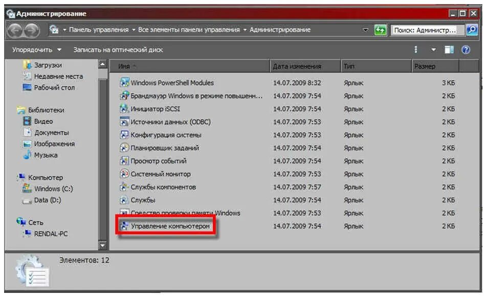Select the Сеть network icon

coord(21,222)
